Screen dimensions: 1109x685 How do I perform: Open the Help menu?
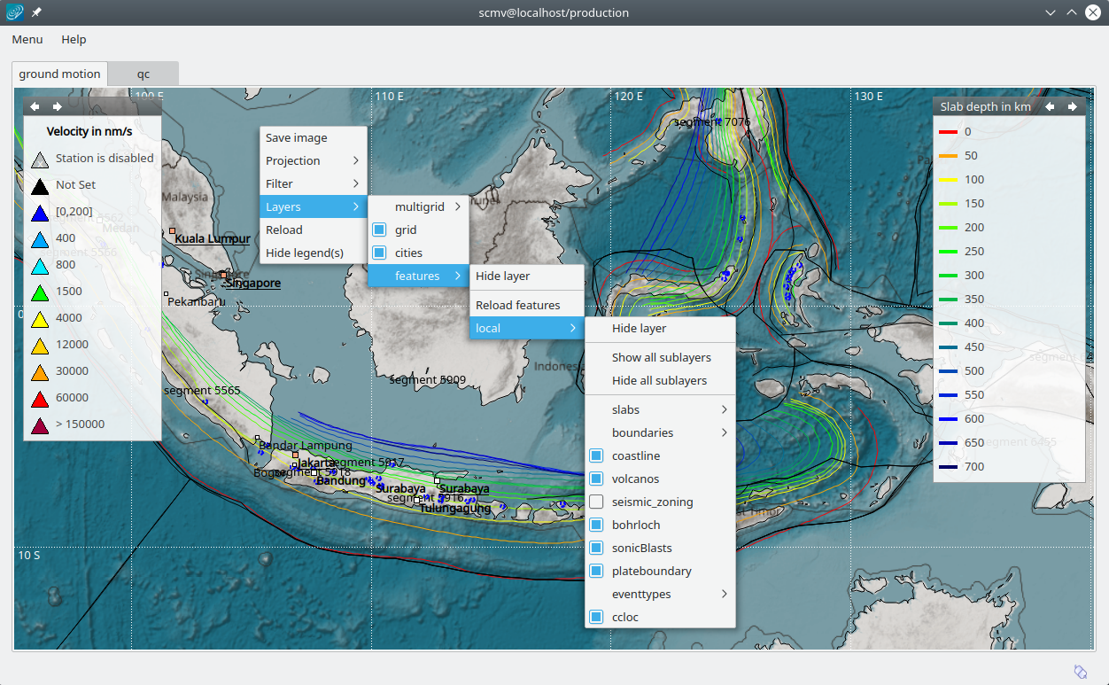pyautogui.click(x=74, y=39)
